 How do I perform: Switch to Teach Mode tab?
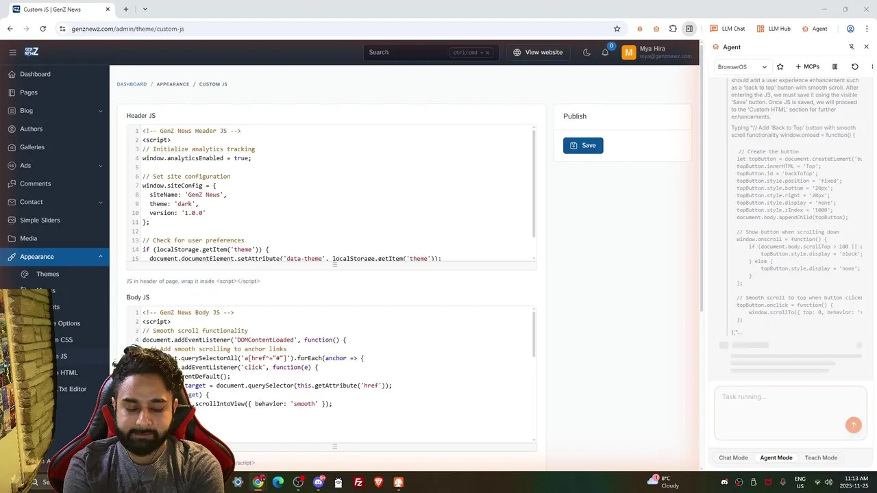click(x=821, y=458)
